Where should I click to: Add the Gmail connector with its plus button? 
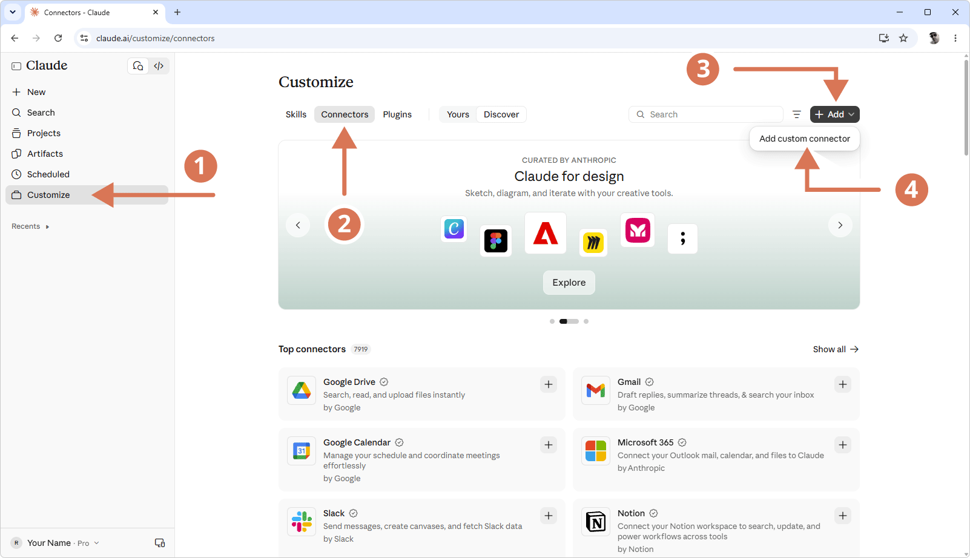click(843, 384)
